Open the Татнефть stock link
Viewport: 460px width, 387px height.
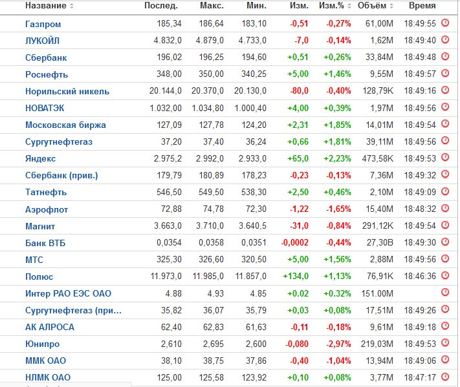pyautogui.click(x=46, y=192)
